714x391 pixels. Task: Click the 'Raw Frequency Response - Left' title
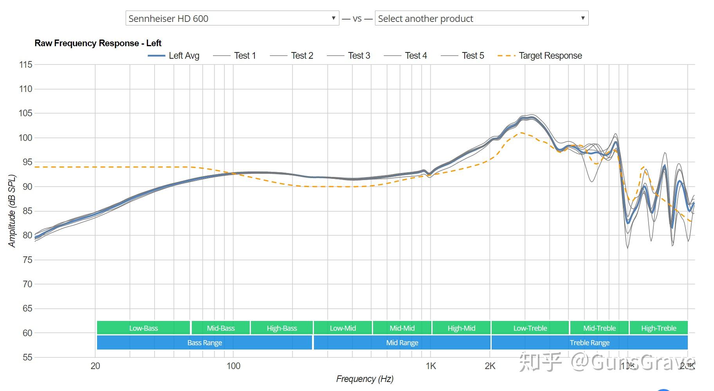[98, 43]
